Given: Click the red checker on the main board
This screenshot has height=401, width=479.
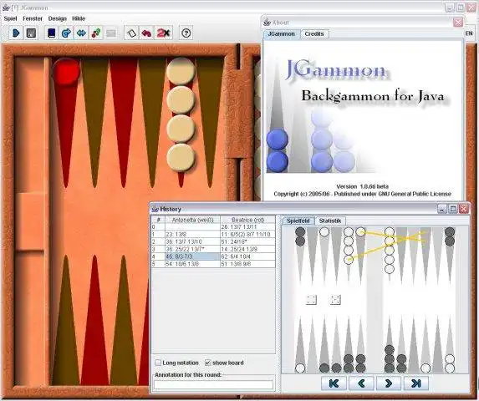Looking at the screenshot, I should (66, 71).
